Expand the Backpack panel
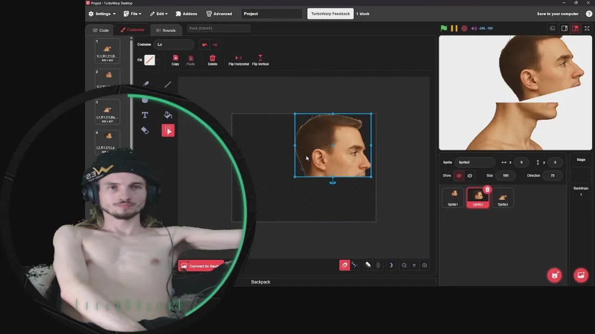 click(260, 282)
